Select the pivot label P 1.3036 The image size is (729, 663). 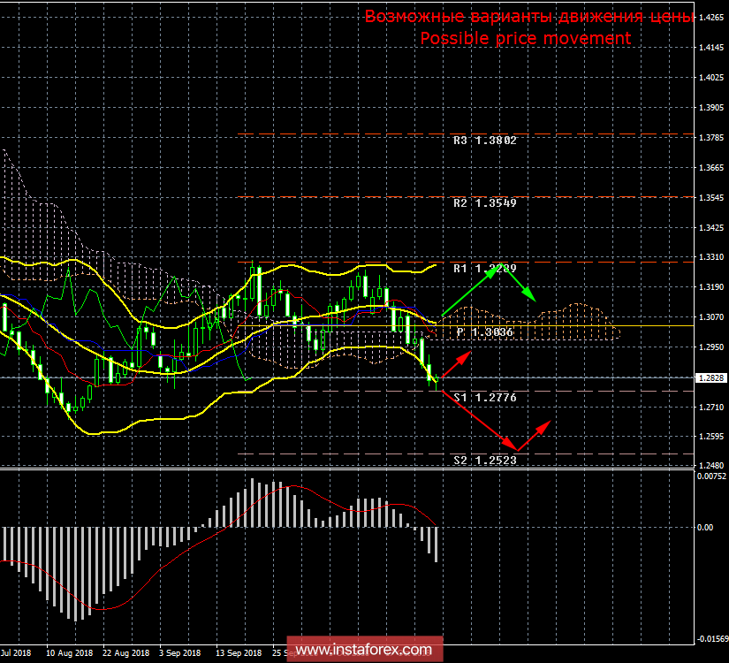point(482,333)
